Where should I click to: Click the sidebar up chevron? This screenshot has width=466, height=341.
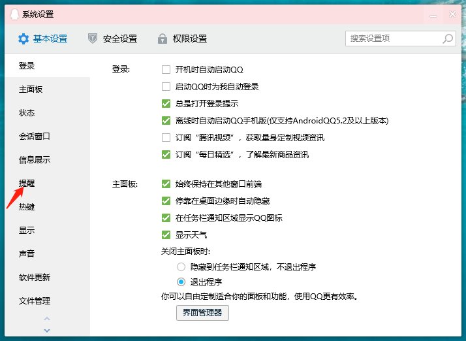[x=47, y=319]
